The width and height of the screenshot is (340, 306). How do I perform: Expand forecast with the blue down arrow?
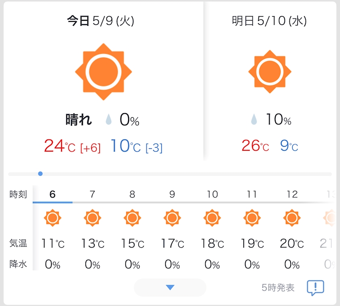pyautogui.click(x=170, y=287)
